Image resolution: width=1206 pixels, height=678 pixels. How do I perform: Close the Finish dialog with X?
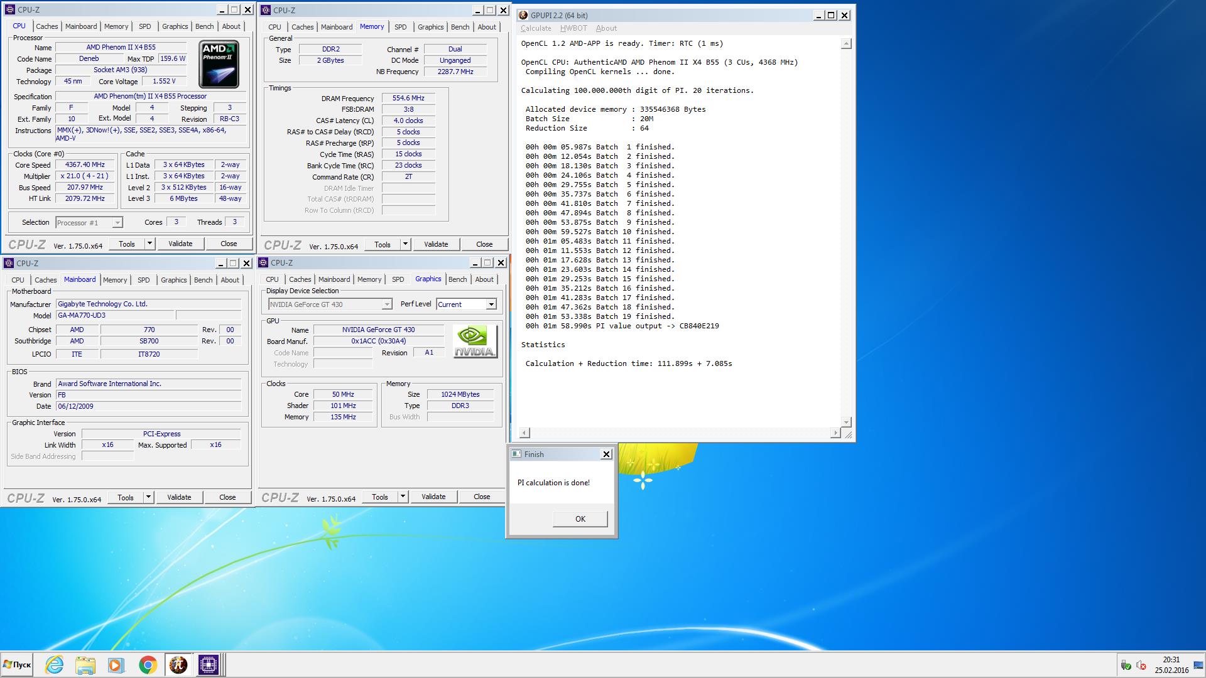tap(606, 454)
